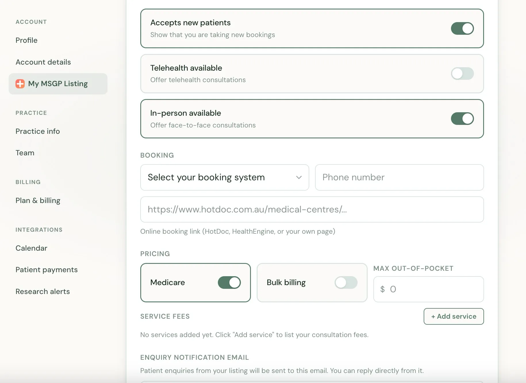The image size is (526, 383).
Task: Click the PRACTICE sidebar heading
Action: (x=31, y=113)
